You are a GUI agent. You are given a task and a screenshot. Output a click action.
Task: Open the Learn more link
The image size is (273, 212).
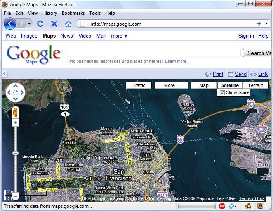pos(176,61)
